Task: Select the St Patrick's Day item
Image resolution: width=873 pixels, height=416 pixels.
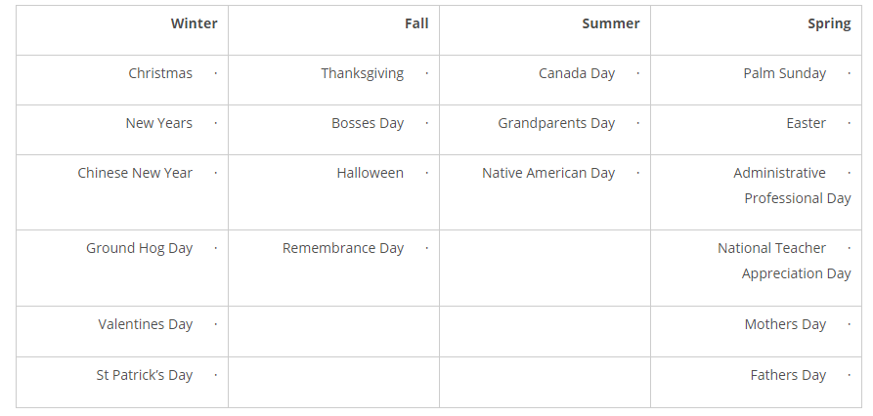Action: click(x=144, y=375)
